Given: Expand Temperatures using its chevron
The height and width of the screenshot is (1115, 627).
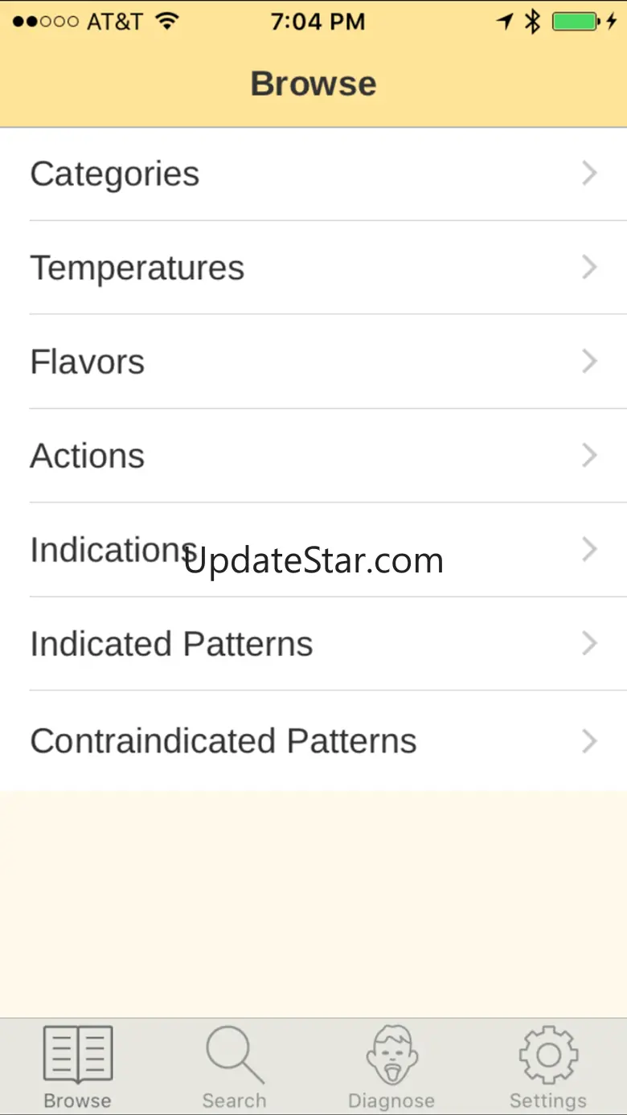Looking at the screenshot, I should coord(590,268).
